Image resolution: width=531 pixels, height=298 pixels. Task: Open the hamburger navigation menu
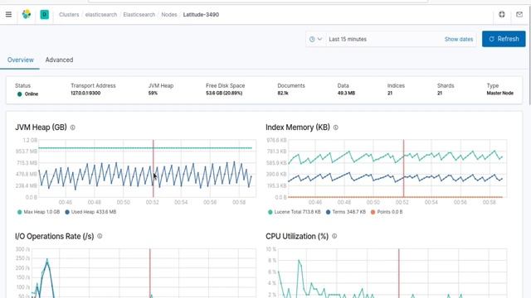coord(8,14)
